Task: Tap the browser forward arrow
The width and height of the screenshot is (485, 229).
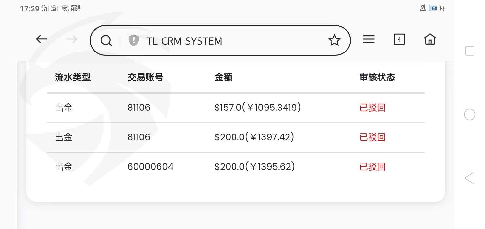Action: 72,39
